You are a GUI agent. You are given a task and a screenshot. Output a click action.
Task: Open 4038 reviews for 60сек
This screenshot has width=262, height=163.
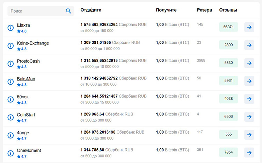(228, 99)
